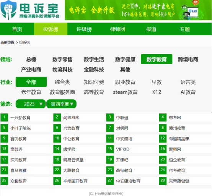Open rank 3 中职通

[122, 118]
